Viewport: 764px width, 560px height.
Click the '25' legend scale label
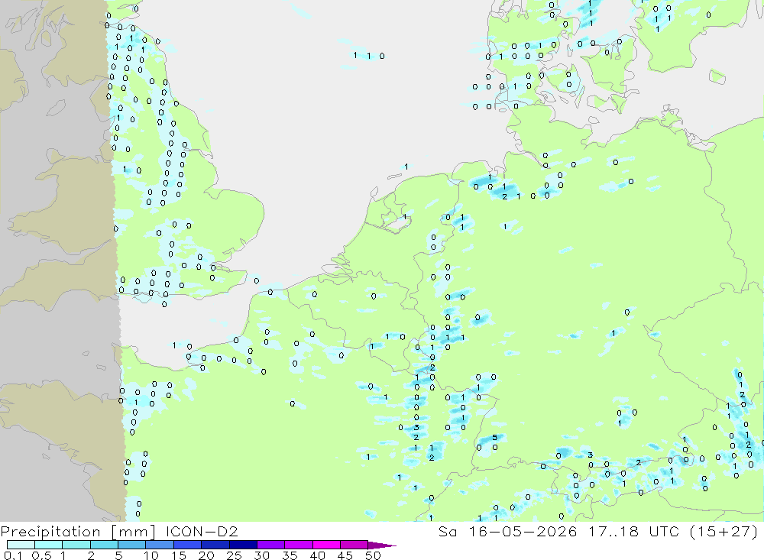(x=234, y=555)
